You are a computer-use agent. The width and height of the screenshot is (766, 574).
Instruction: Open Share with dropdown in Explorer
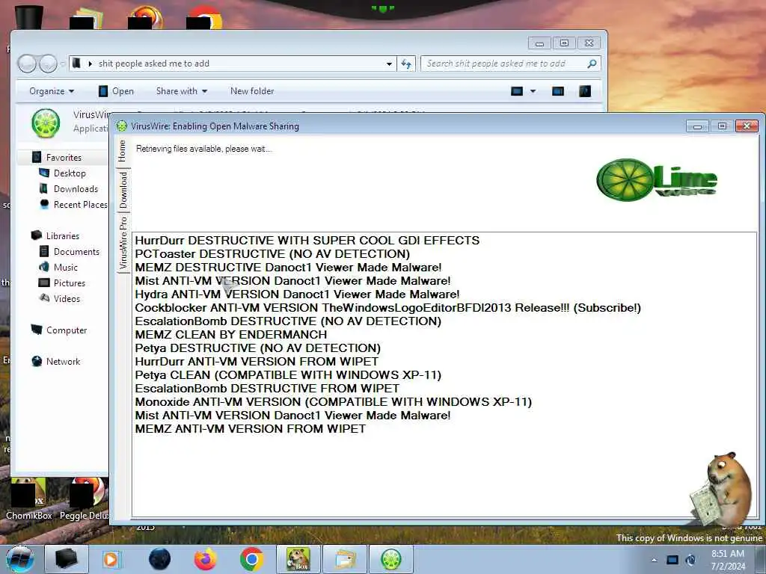[x=181, y=91]
